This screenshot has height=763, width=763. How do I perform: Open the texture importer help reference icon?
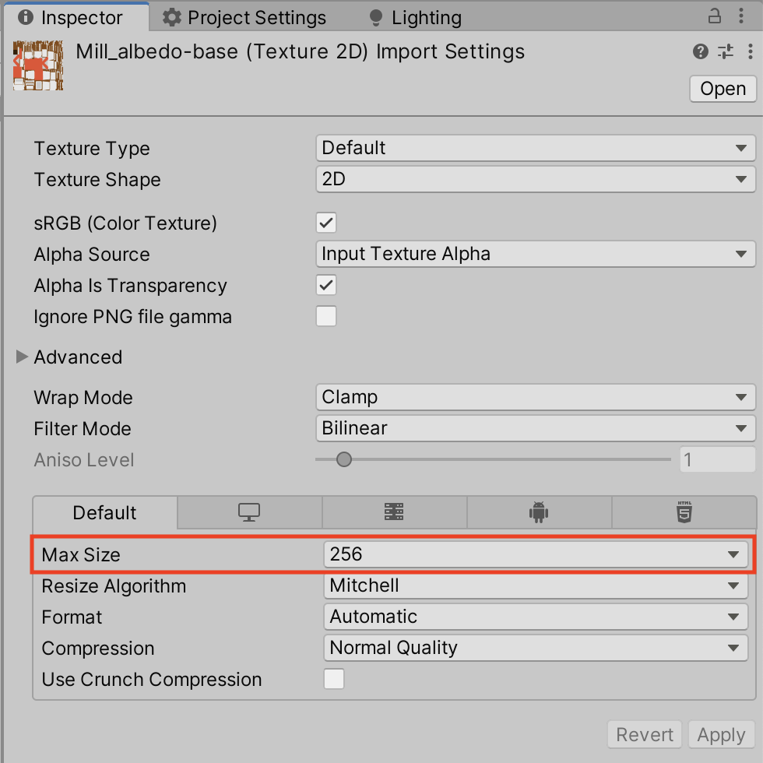700,52
